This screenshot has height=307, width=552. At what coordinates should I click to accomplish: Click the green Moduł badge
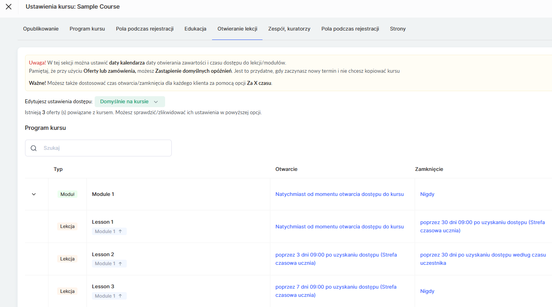coord(67,194)
